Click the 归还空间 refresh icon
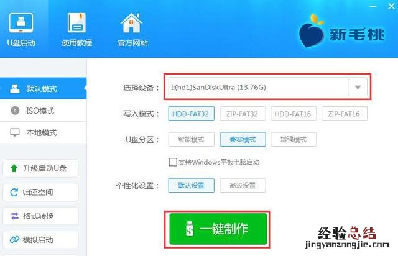 (14, 192)
